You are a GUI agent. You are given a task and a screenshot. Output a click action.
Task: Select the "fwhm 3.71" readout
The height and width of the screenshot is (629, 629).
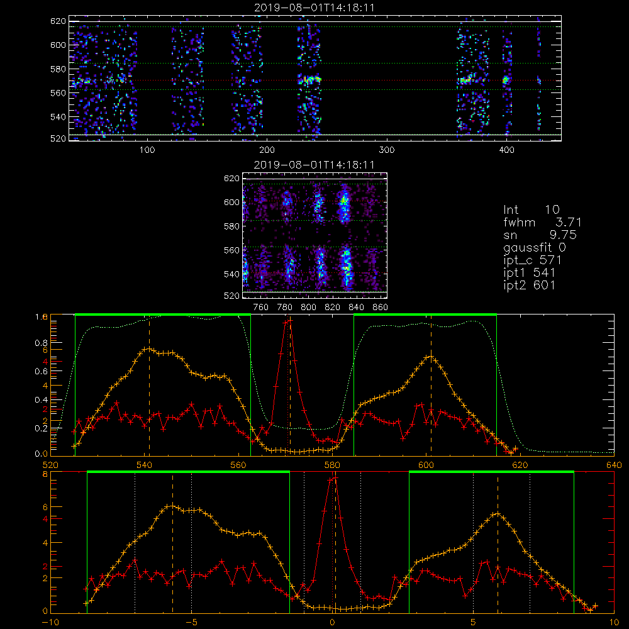click(542, 222)
